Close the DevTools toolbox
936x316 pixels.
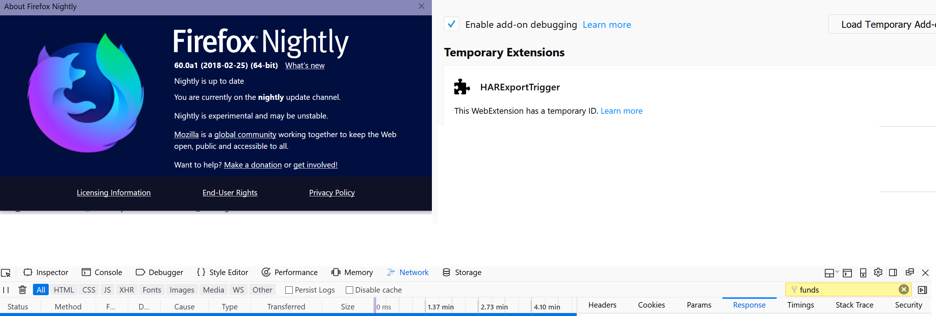[925, 273]
